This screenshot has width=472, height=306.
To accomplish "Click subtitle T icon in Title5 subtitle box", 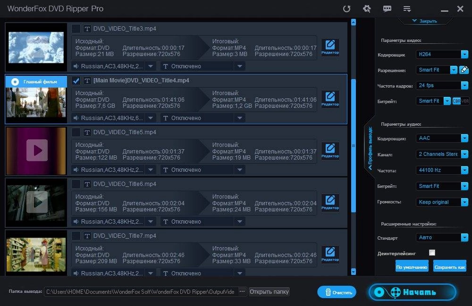I will [165, 170].
